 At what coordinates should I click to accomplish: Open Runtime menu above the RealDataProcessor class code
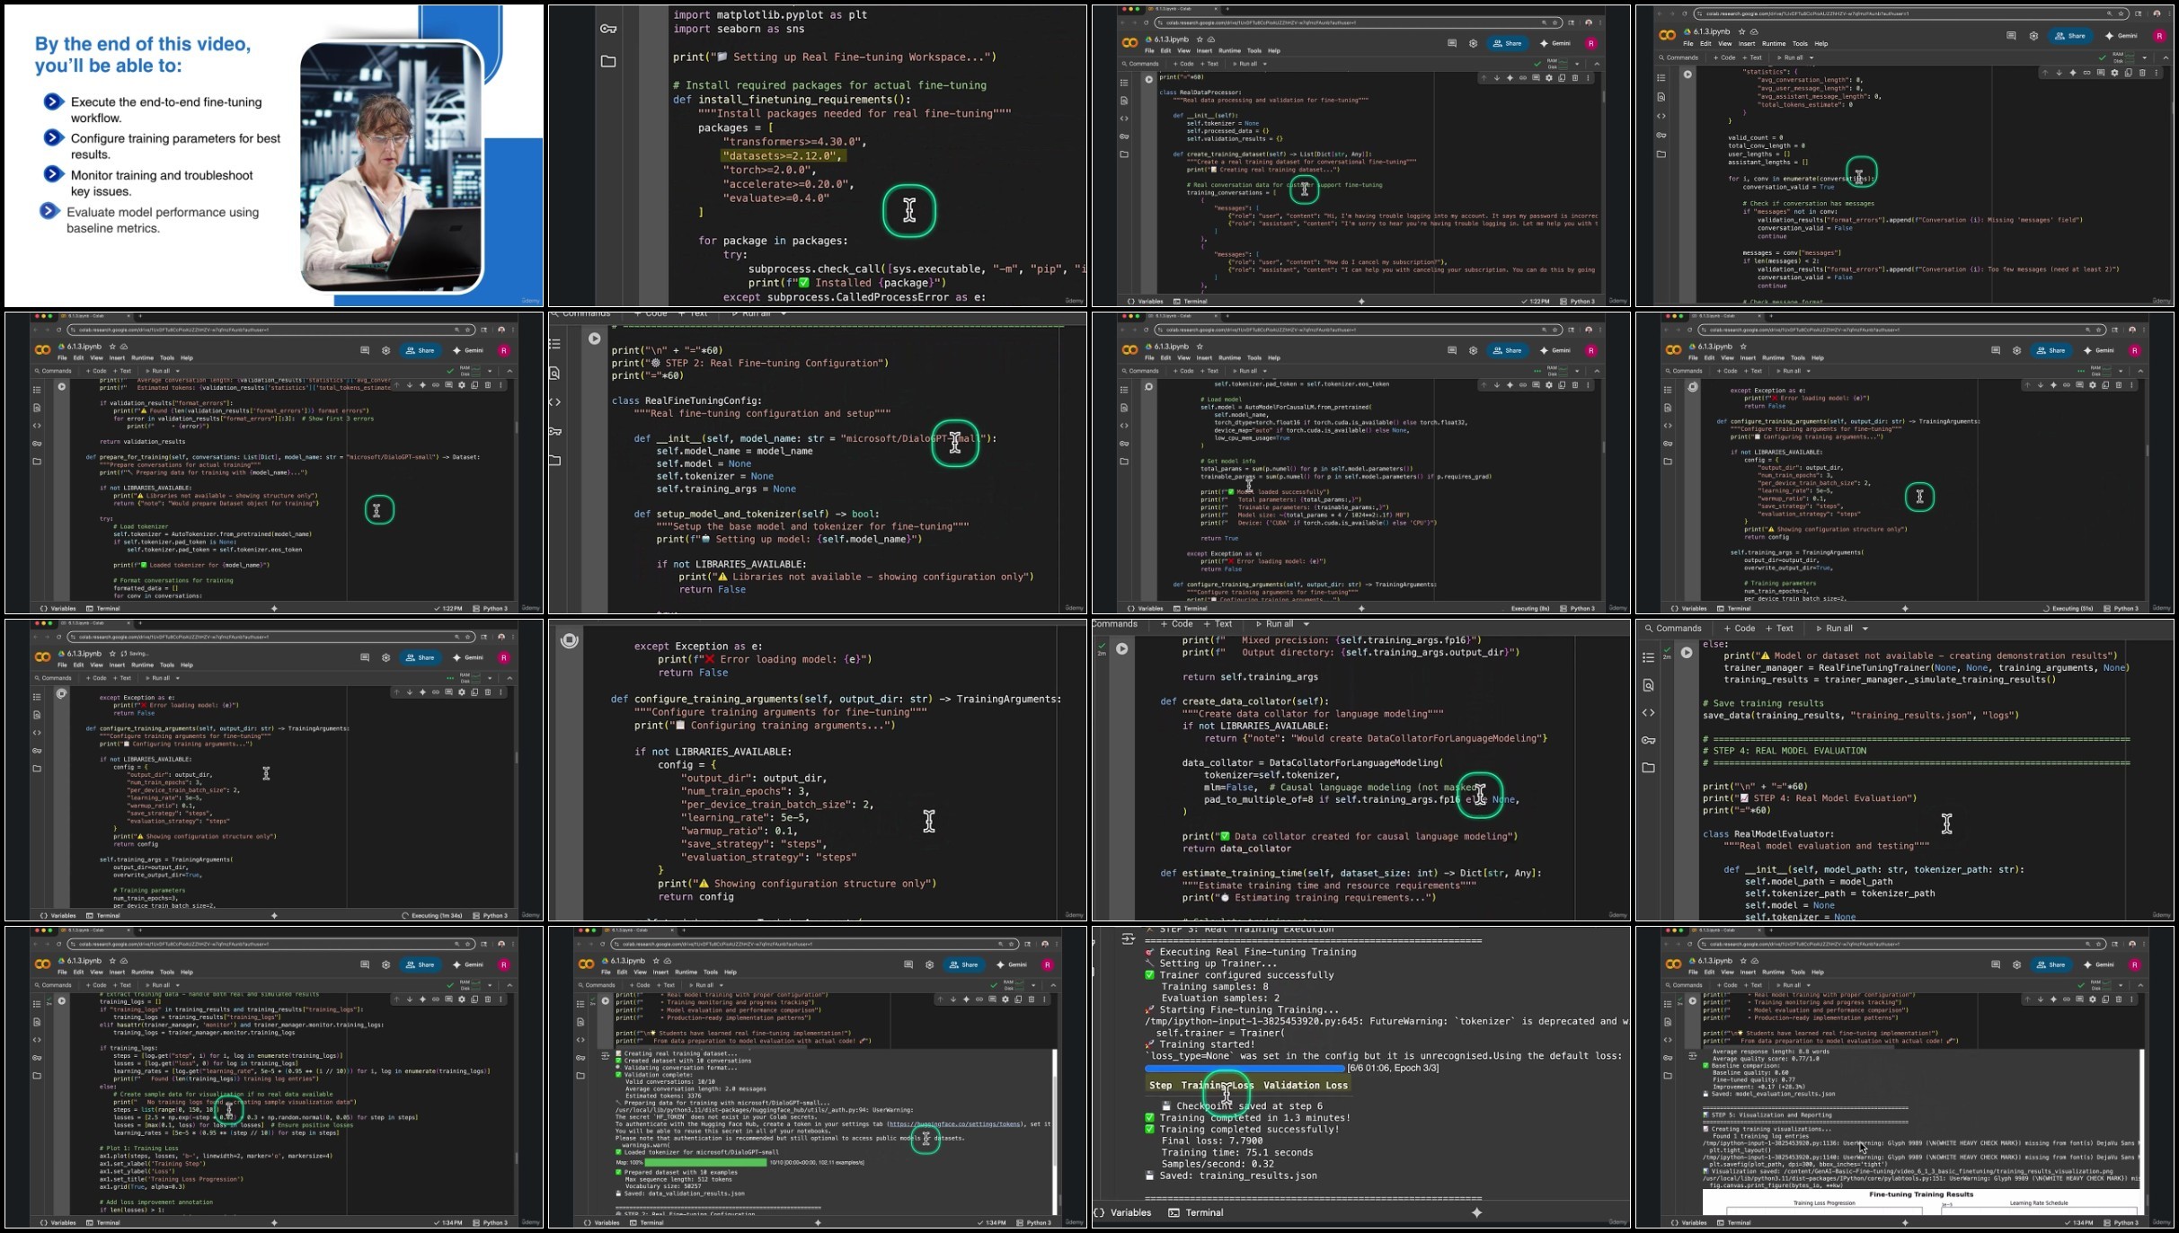[1229, 51]
